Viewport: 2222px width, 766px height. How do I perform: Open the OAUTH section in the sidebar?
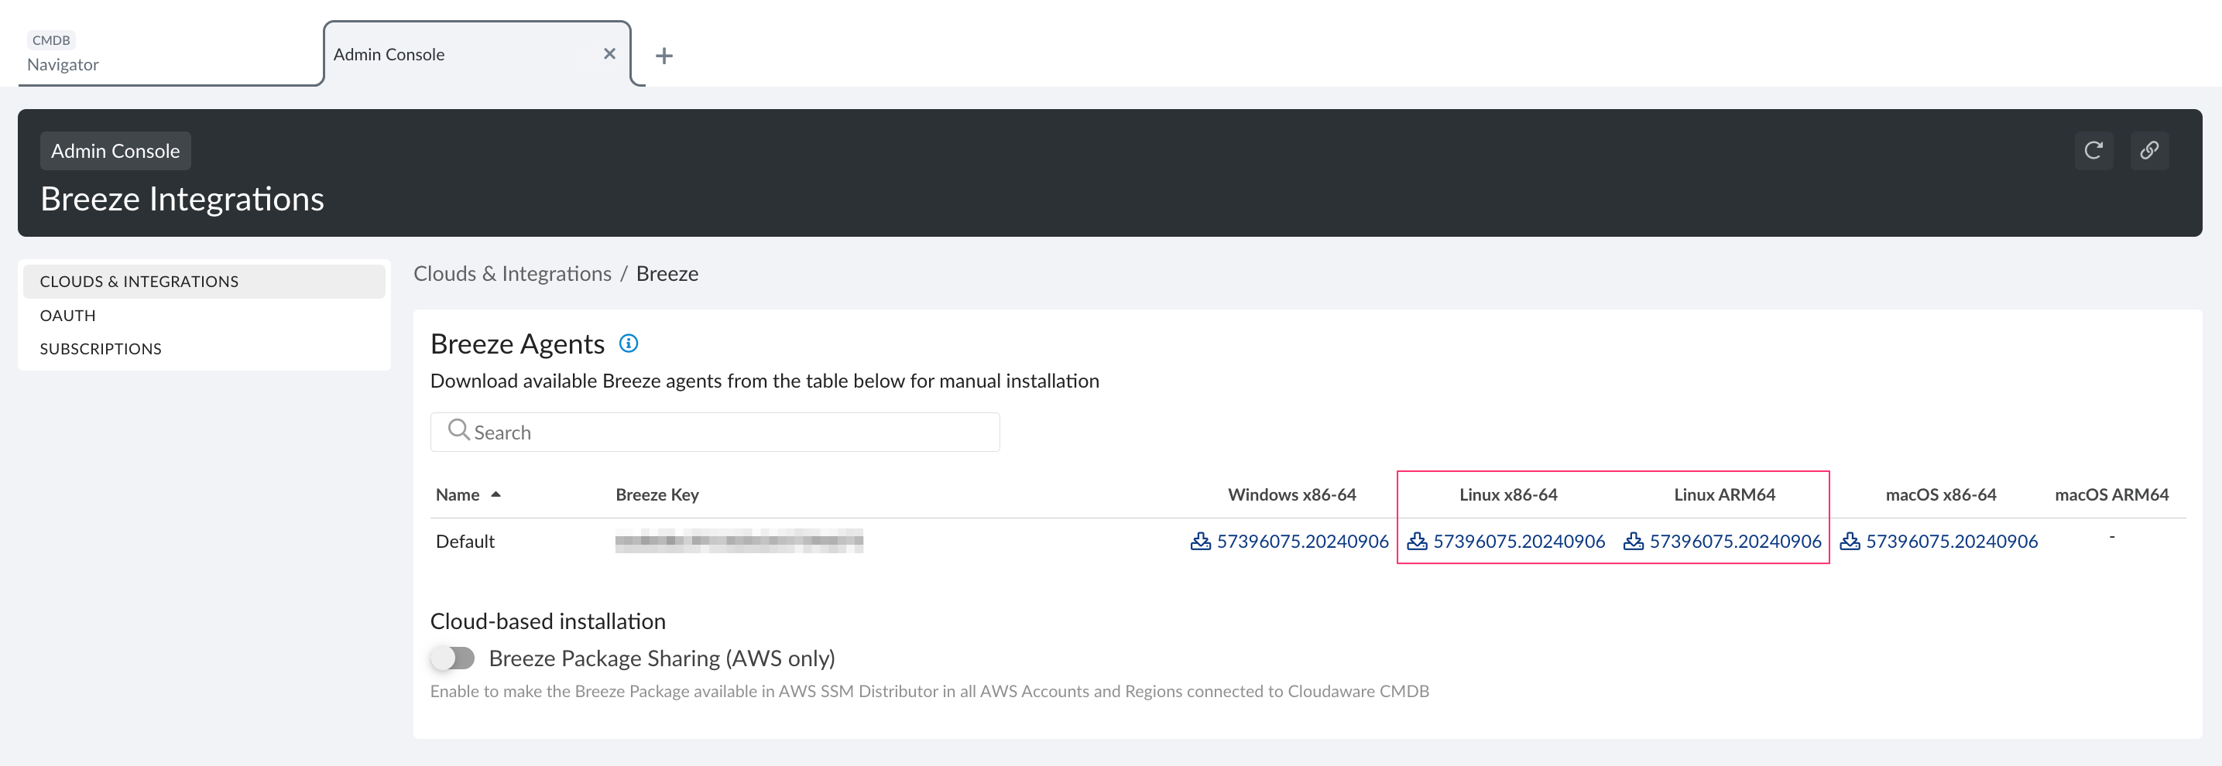67,314
